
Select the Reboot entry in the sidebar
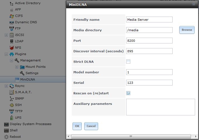15,137
